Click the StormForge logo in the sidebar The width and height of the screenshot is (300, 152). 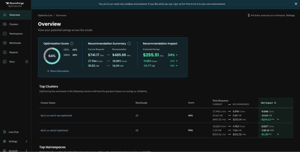coord(15,4)
